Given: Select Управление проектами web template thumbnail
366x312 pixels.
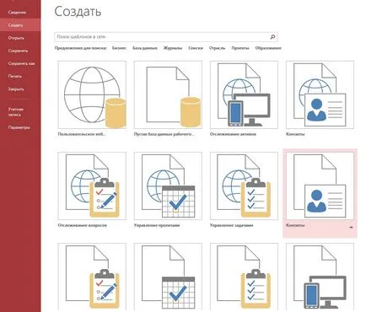Looking at the screenshot, I should 168,186.
